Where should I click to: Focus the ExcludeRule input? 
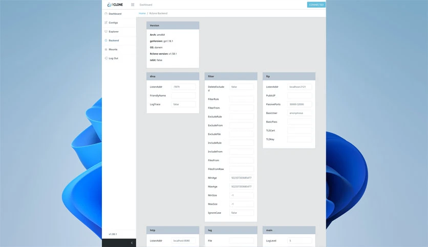[x=242, y=116]
